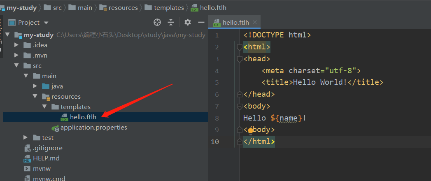The width and height of the screenshot is (431, 181).
Task: Click the Collapse All icon in Project panel
Action: (x=171, y=23)
